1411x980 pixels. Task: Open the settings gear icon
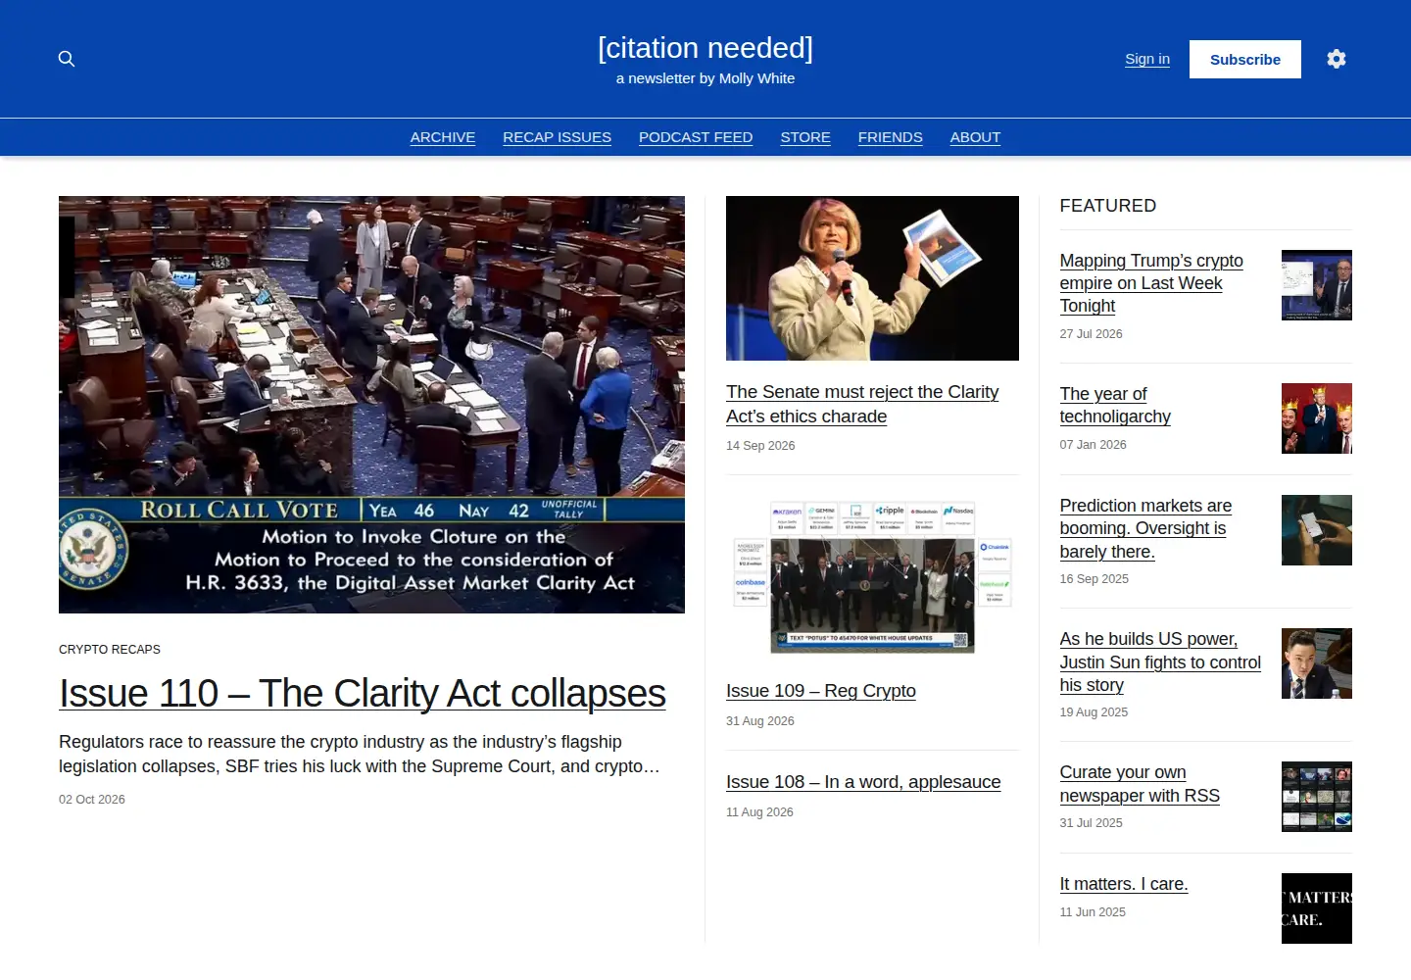click(x=1337, y=59)
